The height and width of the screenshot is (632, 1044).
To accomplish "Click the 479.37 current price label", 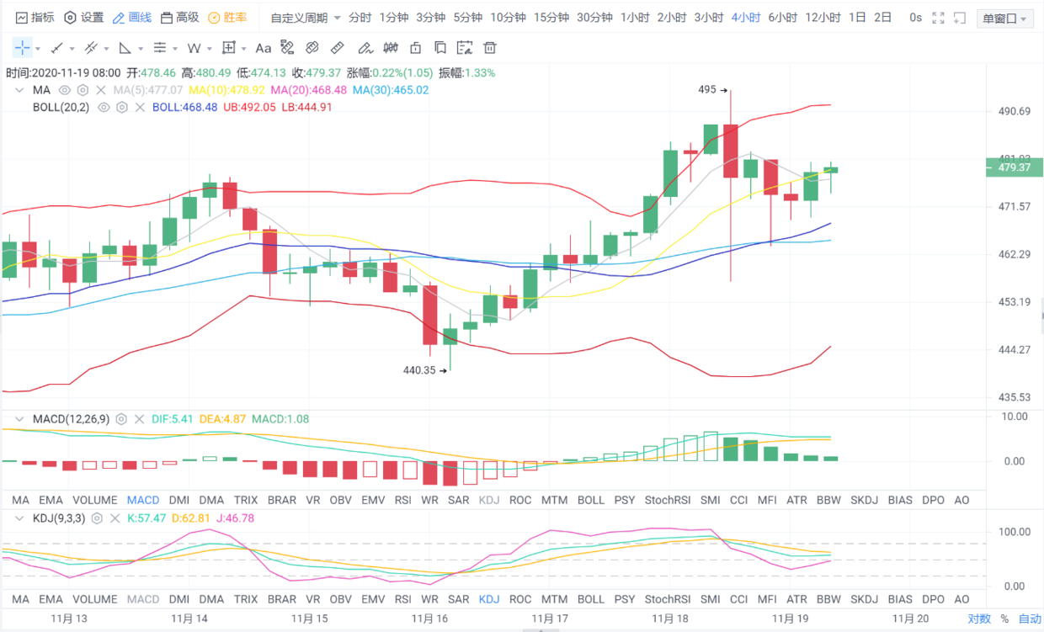I will click(1014, 167).
